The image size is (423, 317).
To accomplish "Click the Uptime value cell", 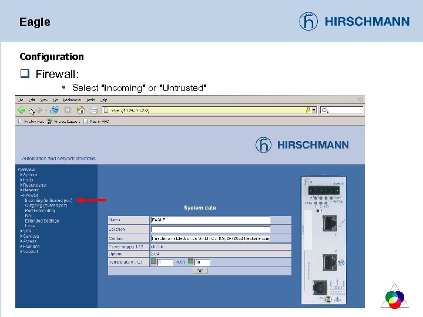I will [x=221, y=254].
